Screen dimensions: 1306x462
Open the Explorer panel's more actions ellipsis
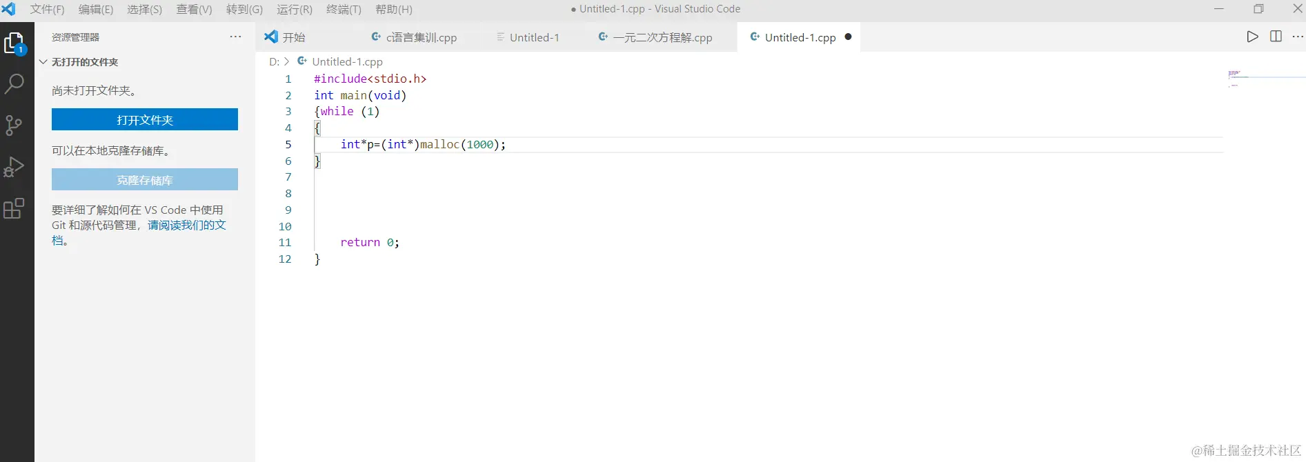click(235, 37)
